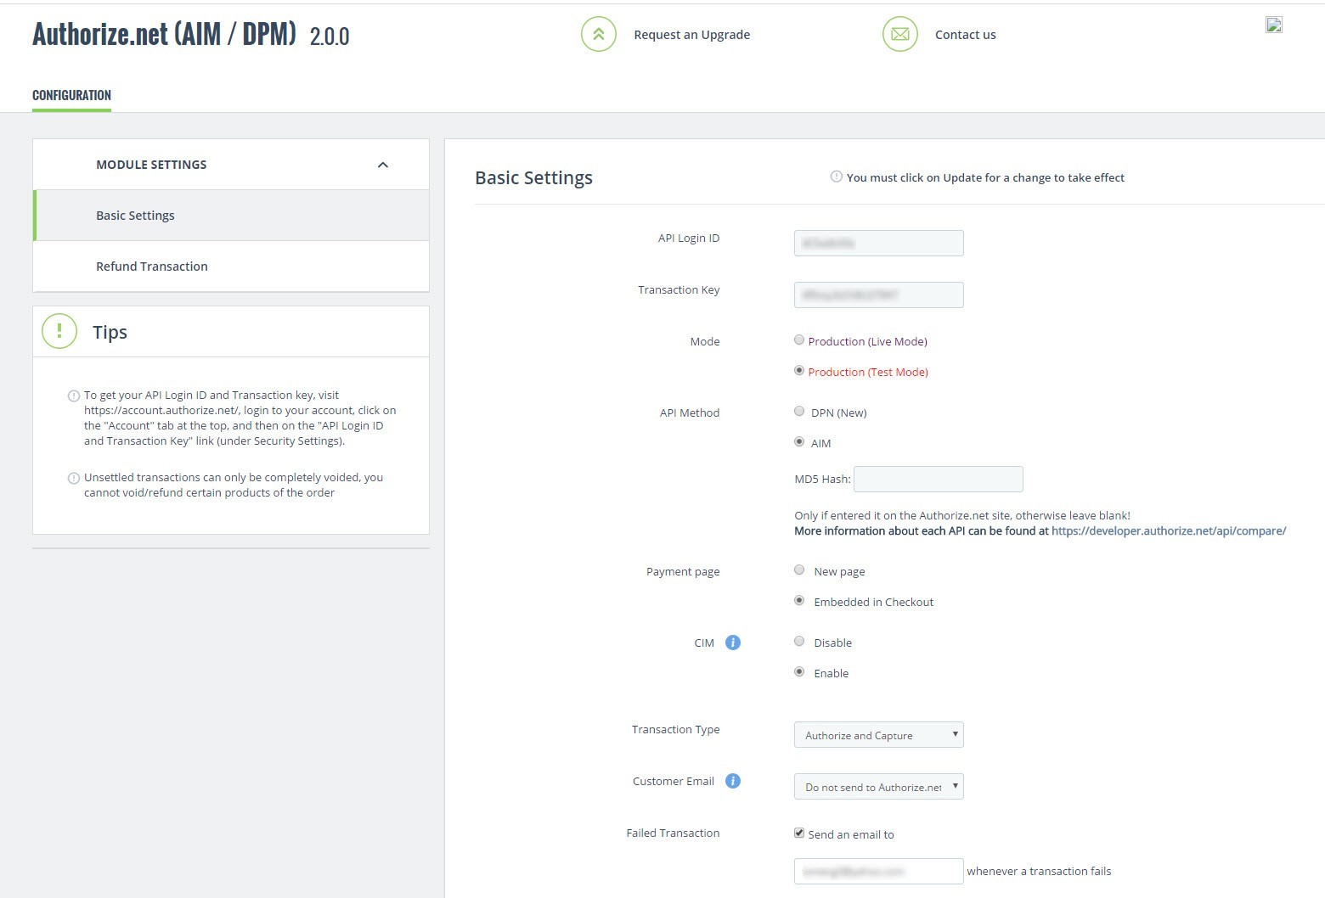The image size is (1325, 898).
Task: Click the Request an Upgrade arrow icon
Action: pos(599,34)
